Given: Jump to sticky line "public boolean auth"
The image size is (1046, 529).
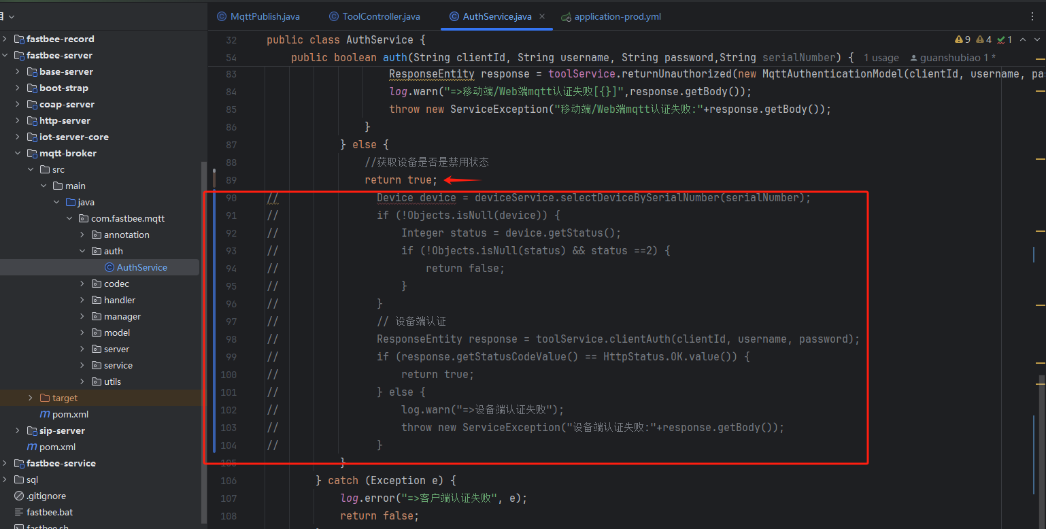Looking at the screenshot, I should (x=572, y=57).
